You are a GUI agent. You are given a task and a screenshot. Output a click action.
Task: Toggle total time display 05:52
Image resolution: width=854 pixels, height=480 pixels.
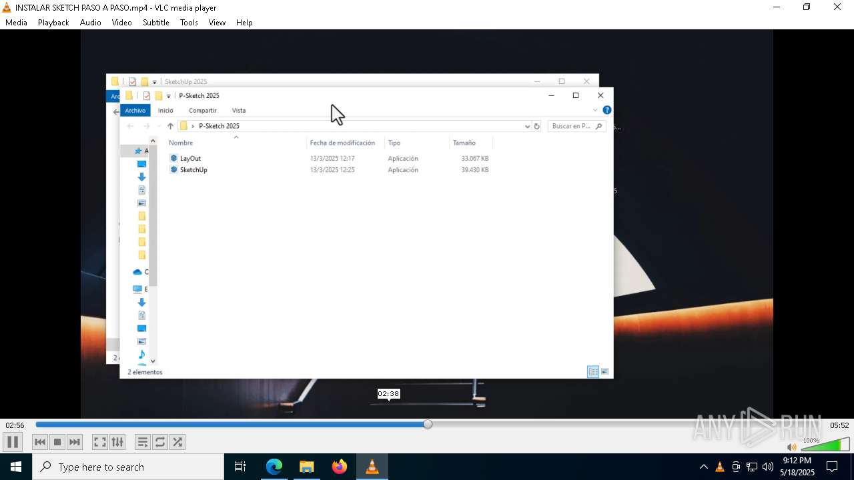(x=839, y=425)
